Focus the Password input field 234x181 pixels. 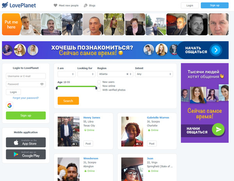click(26, 84)
